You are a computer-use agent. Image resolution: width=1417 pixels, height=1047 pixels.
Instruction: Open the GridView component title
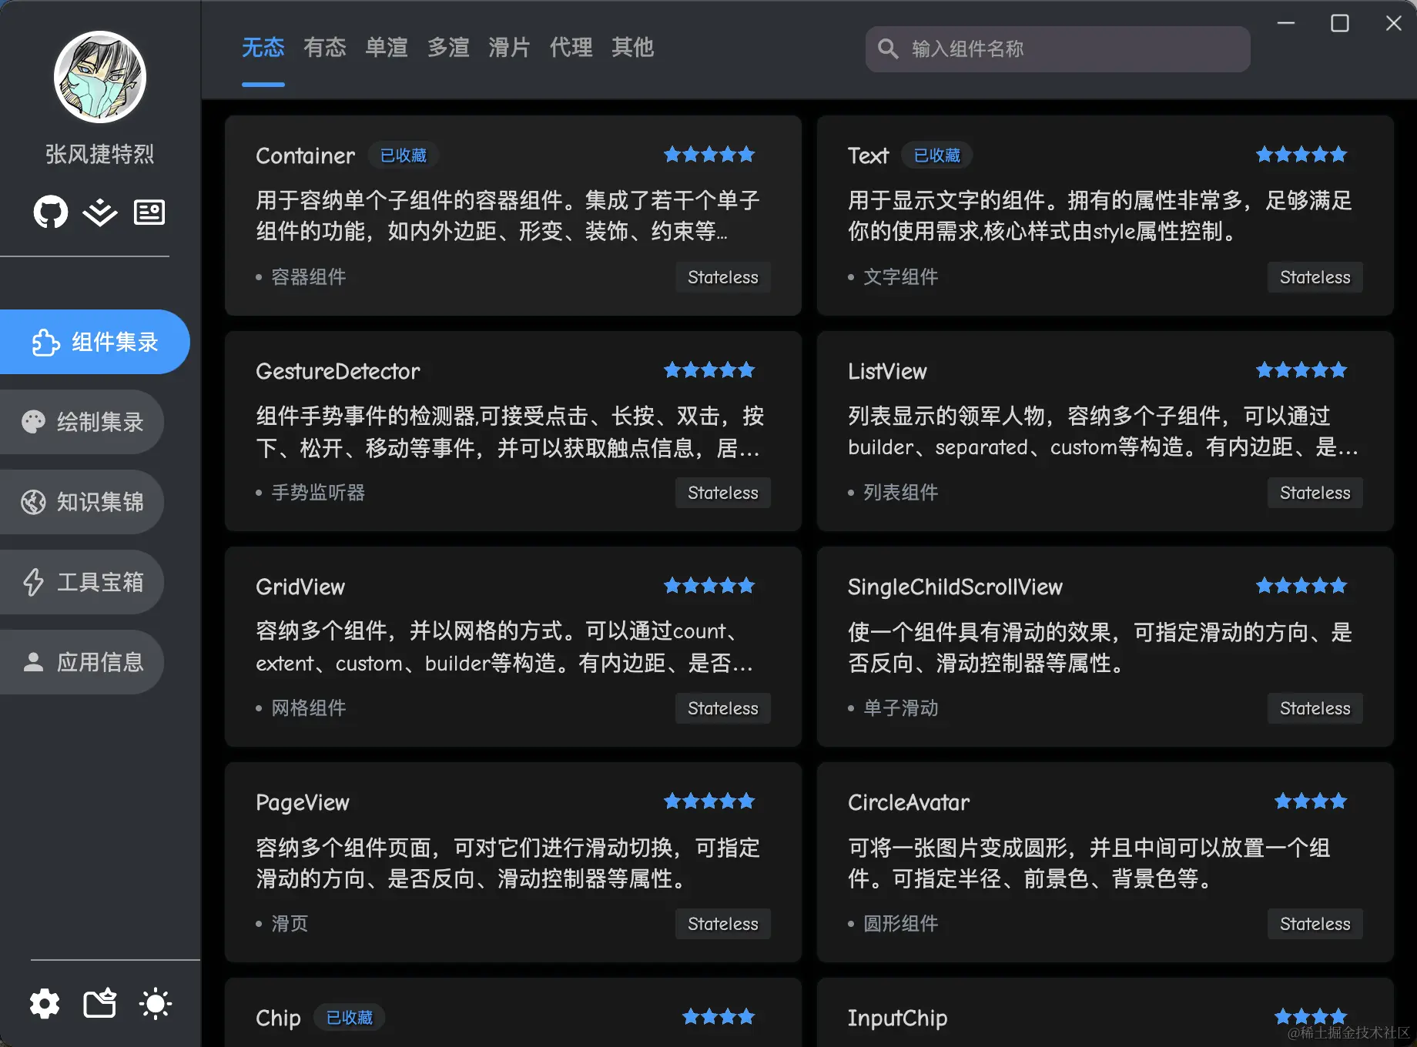[x=300, y=587]
